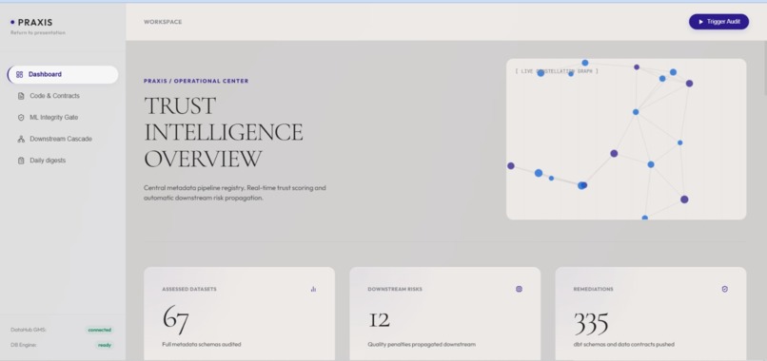Click the 'connected' status badge
The height and width of the screenshot is (361, 767).
click(100, 330)
